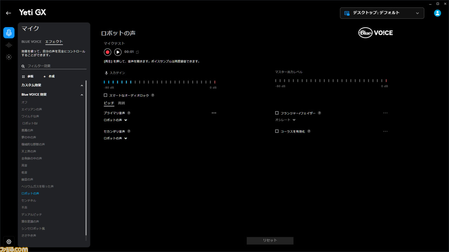Enable the フランジャー/フェイザー checkbox
Screen dimensions: 449x252
click(277, 113)
